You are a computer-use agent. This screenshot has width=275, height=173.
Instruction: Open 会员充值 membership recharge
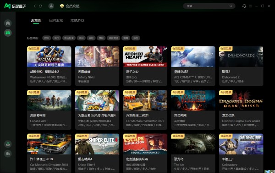(72, 6)
